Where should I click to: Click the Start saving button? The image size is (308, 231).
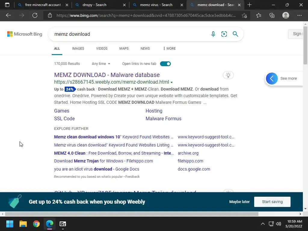(272, 202)
